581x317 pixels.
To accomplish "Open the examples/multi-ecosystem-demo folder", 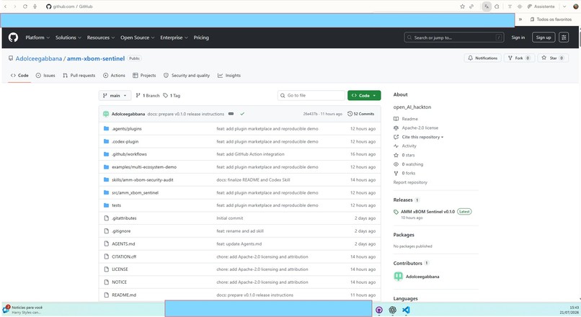I will [x=144, y=167].
